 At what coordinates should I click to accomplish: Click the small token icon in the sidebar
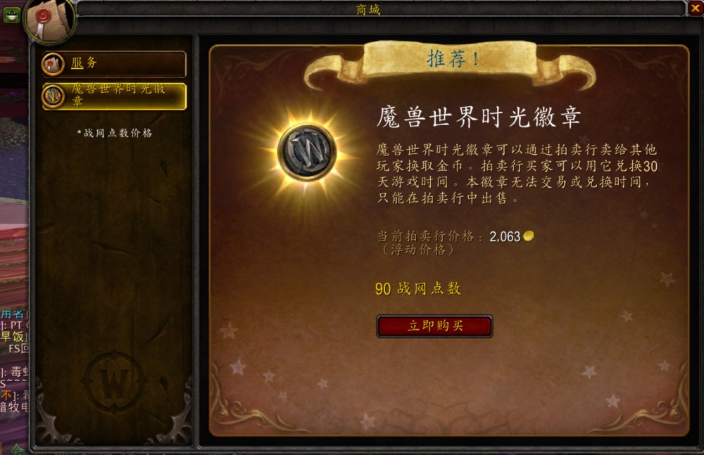coord(54,96)
